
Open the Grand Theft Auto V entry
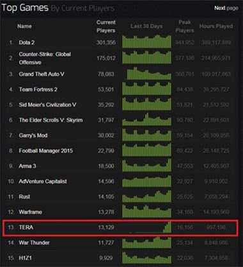click(42, 74)
